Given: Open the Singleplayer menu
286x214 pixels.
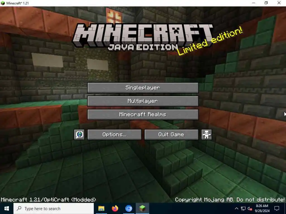Looking at the screenshot, I should (x=143, y=88).
